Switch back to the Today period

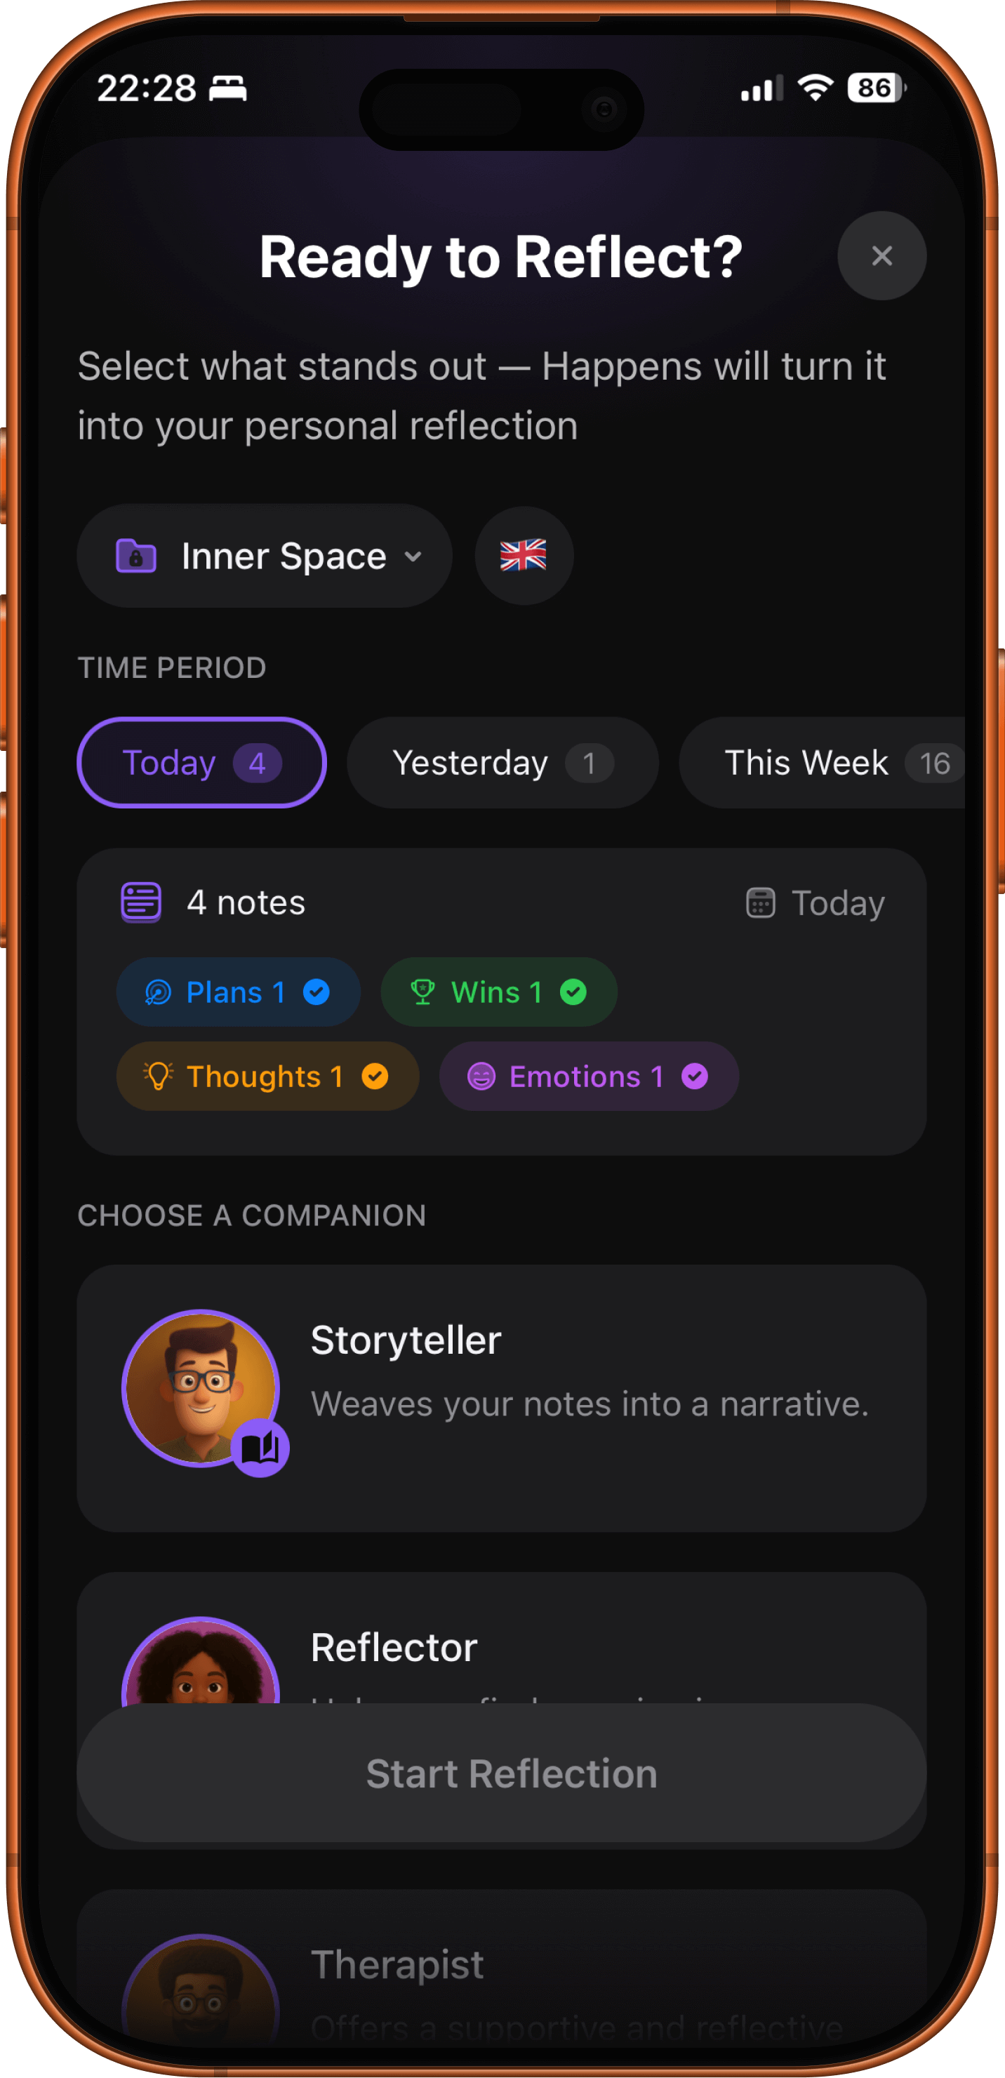(201, 762)
